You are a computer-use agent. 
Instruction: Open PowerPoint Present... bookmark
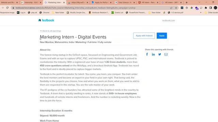[136, 13]
